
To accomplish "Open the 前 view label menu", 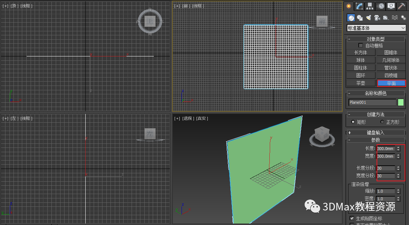I will pyautogui.click(x=185, y=6).
